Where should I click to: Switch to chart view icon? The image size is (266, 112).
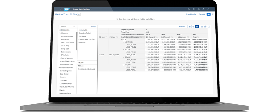coord(190,27)
